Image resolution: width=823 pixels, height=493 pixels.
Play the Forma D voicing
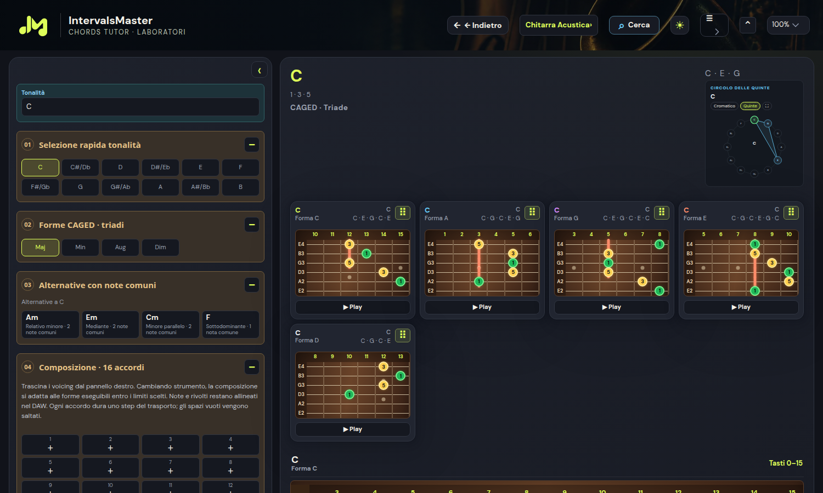(x=353, y=429)
